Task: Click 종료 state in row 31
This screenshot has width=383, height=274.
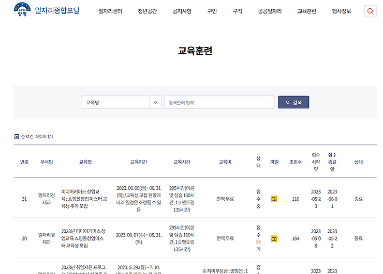Action: coord(359,199)
